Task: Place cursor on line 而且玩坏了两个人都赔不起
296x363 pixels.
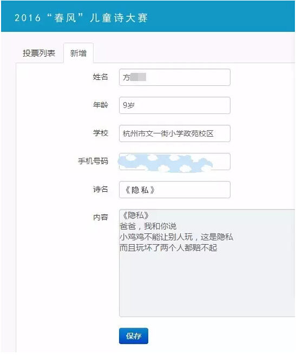Action: [x=168, y=248]
